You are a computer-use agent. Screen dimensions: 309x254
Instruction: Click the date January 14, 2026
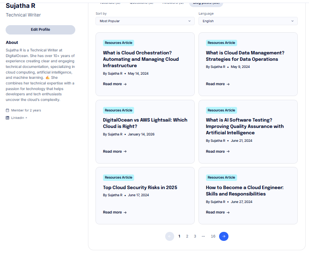141,134
